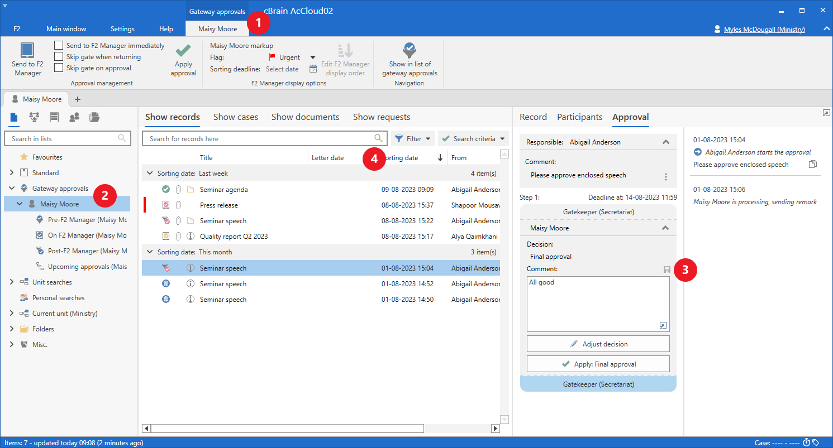Viewport: 833px width, 448px height.
Task: Expand the Unit searches node
Action: click(x=12, y=282)
